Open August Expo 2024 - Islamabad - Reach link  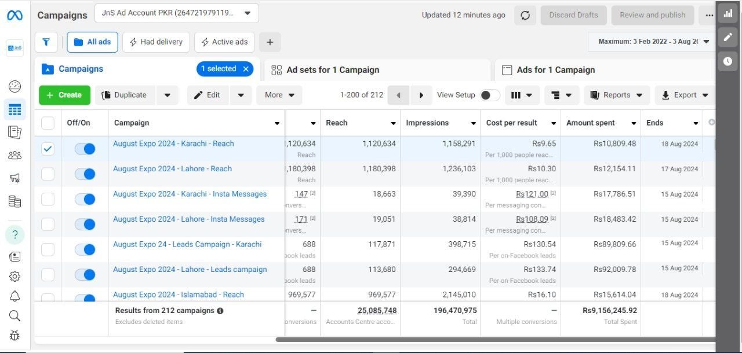(x=179, y=295)
